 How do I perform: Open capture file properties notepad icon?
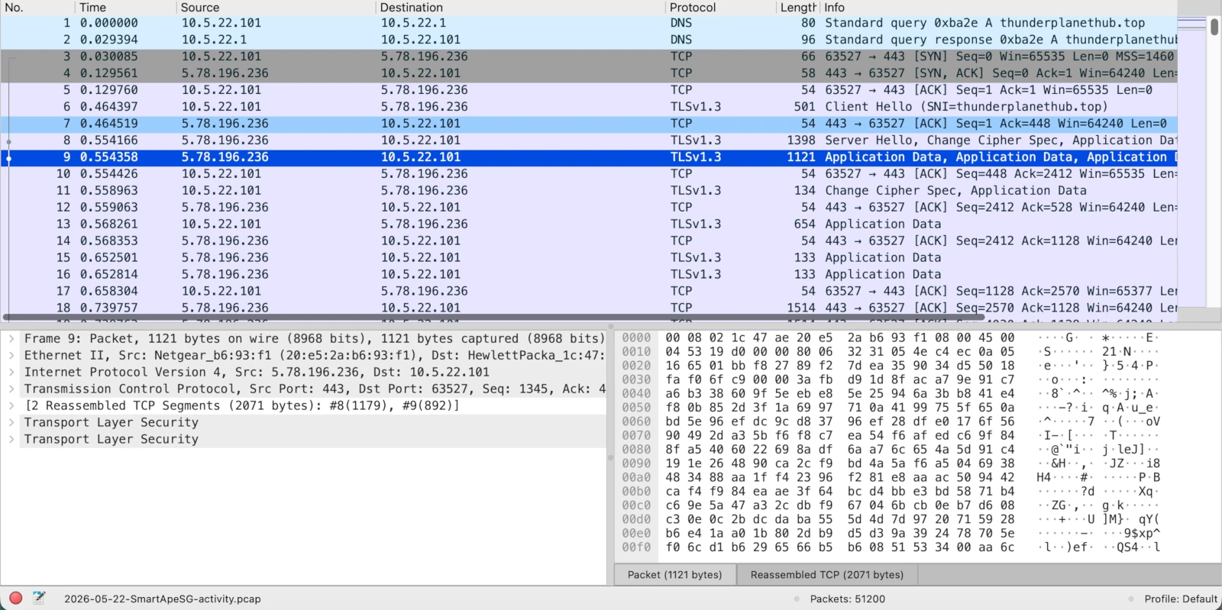pyautogui.click(x=39, y=598)
